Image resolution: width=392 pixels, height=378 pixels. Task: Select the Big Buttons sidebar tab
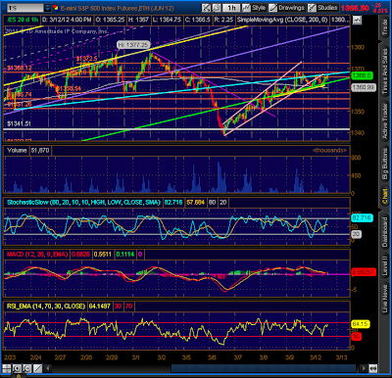385,163
